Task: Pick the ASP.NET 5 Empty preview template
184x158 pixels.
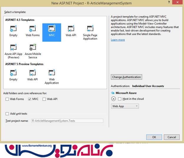Action: [x=13, y=73]
